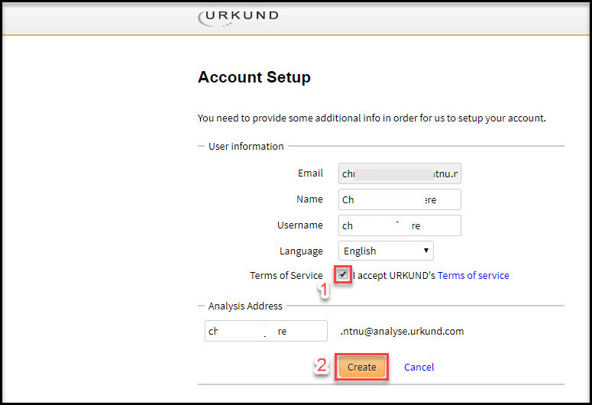This screenshot has width=592, height=405.
Task: Click the 'You need to provide some additional info' sentence
Action: [371, 118]
